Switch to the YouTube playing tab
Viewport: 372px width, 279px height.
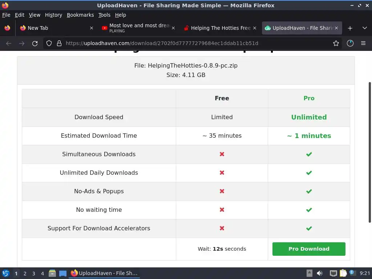pyautogui.click(x=138, y=28)
